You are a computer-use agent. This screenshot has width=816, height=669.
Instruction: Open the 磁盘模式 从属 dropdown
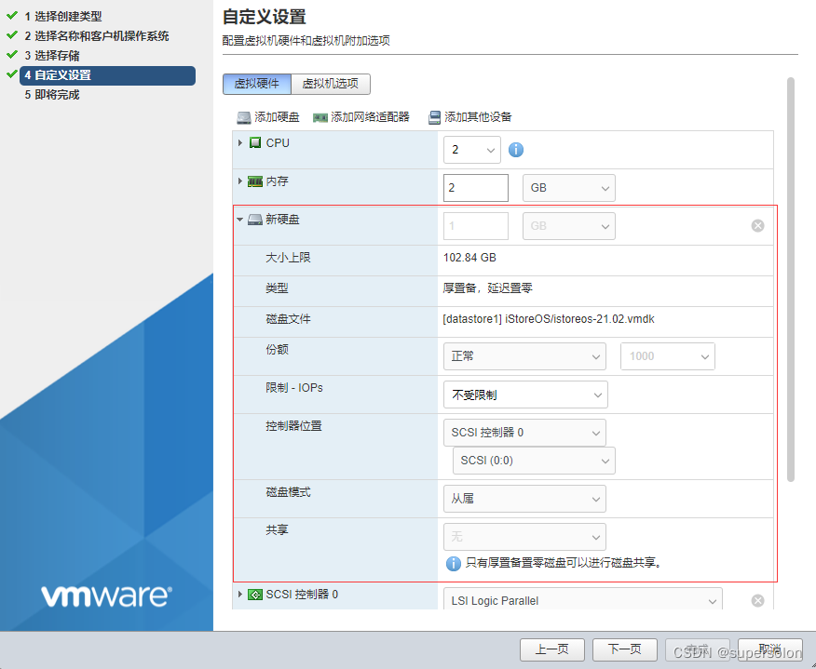coord(524,499)
